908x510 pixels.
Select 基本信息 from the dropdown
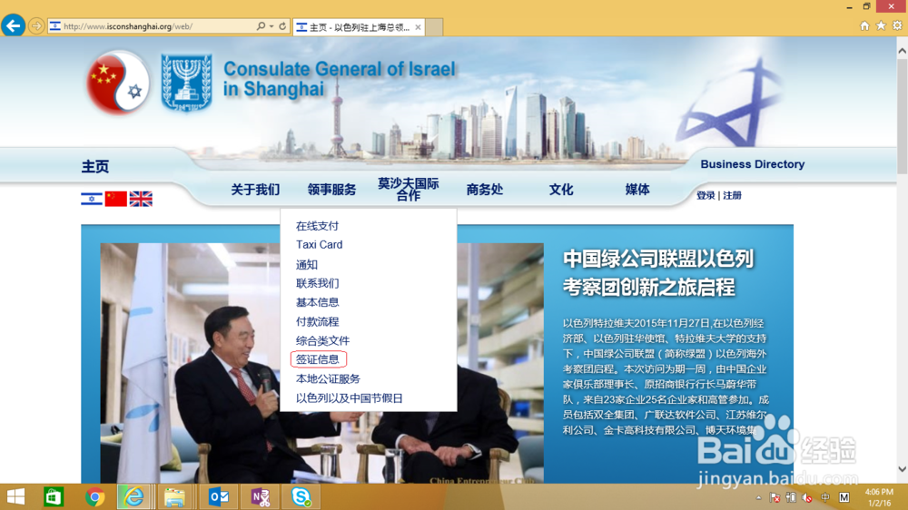pos(317,303)
